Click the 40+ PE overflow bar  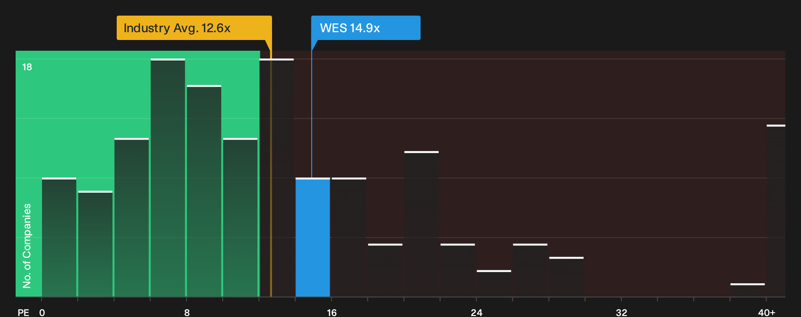(x=776, y=211)
